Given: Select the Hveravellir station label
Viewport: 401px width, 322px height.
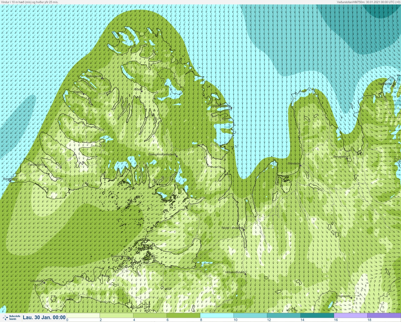Looking at the screenshot, I should 344,296.
